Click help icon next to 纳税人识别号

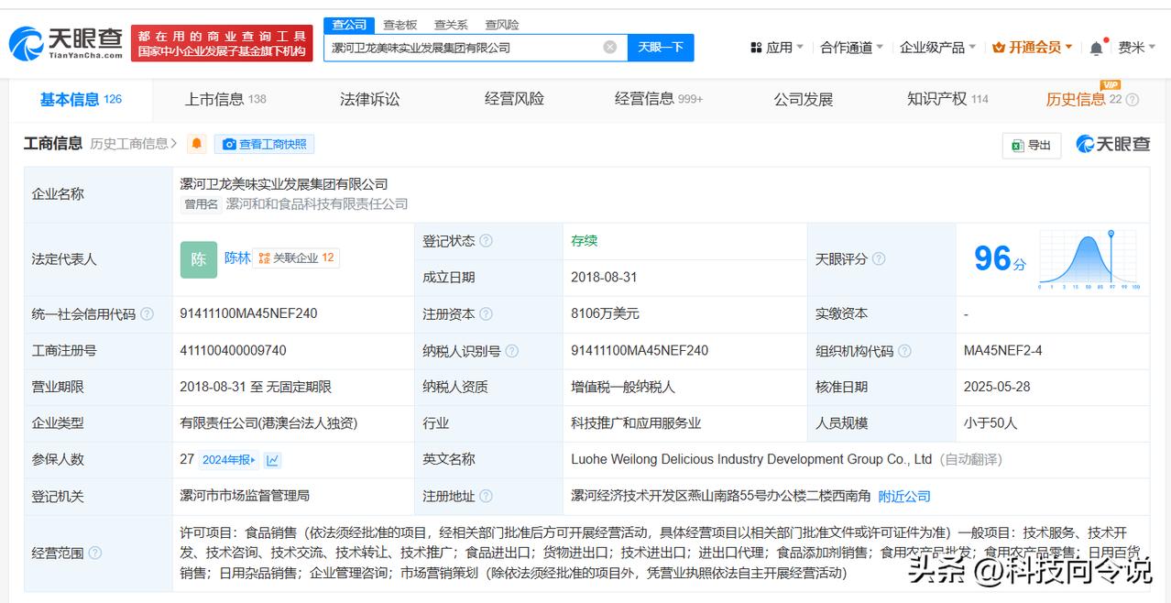point(511,351)
